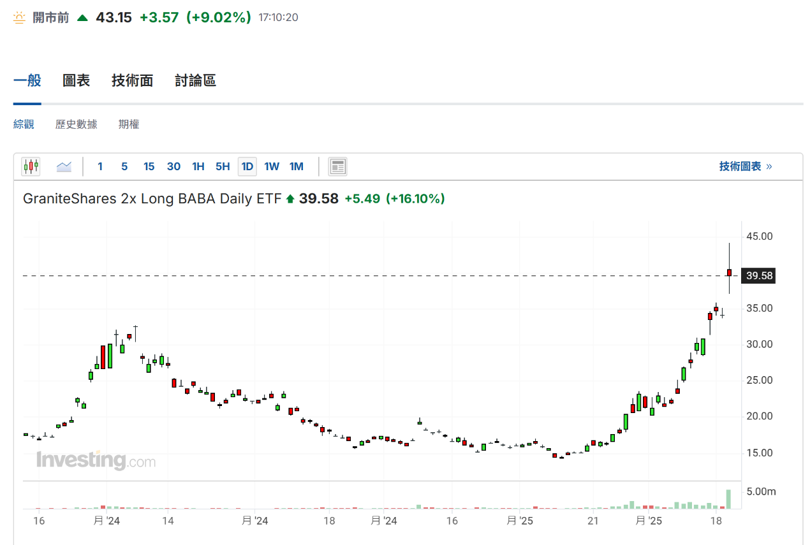Open the 技術圖表 link

746,166
